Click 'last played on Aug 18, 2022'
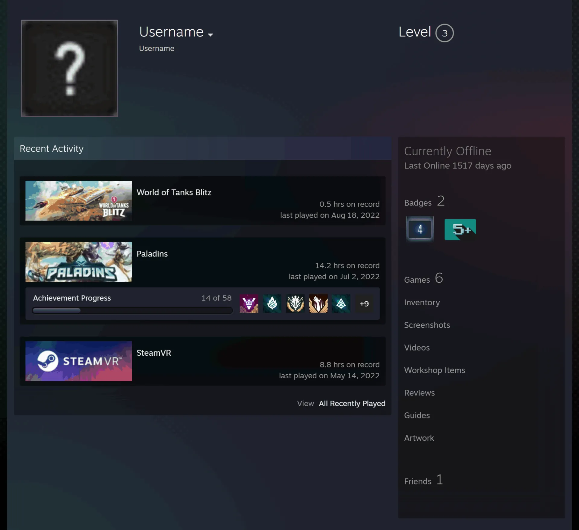Screen dimensions: 579x530 [330, 215]
